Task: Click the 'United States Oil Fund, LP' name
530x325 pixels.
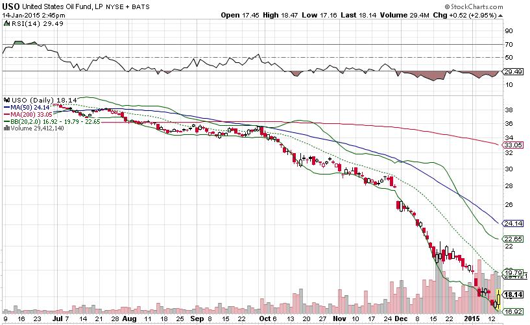Action: pos(62,6)
